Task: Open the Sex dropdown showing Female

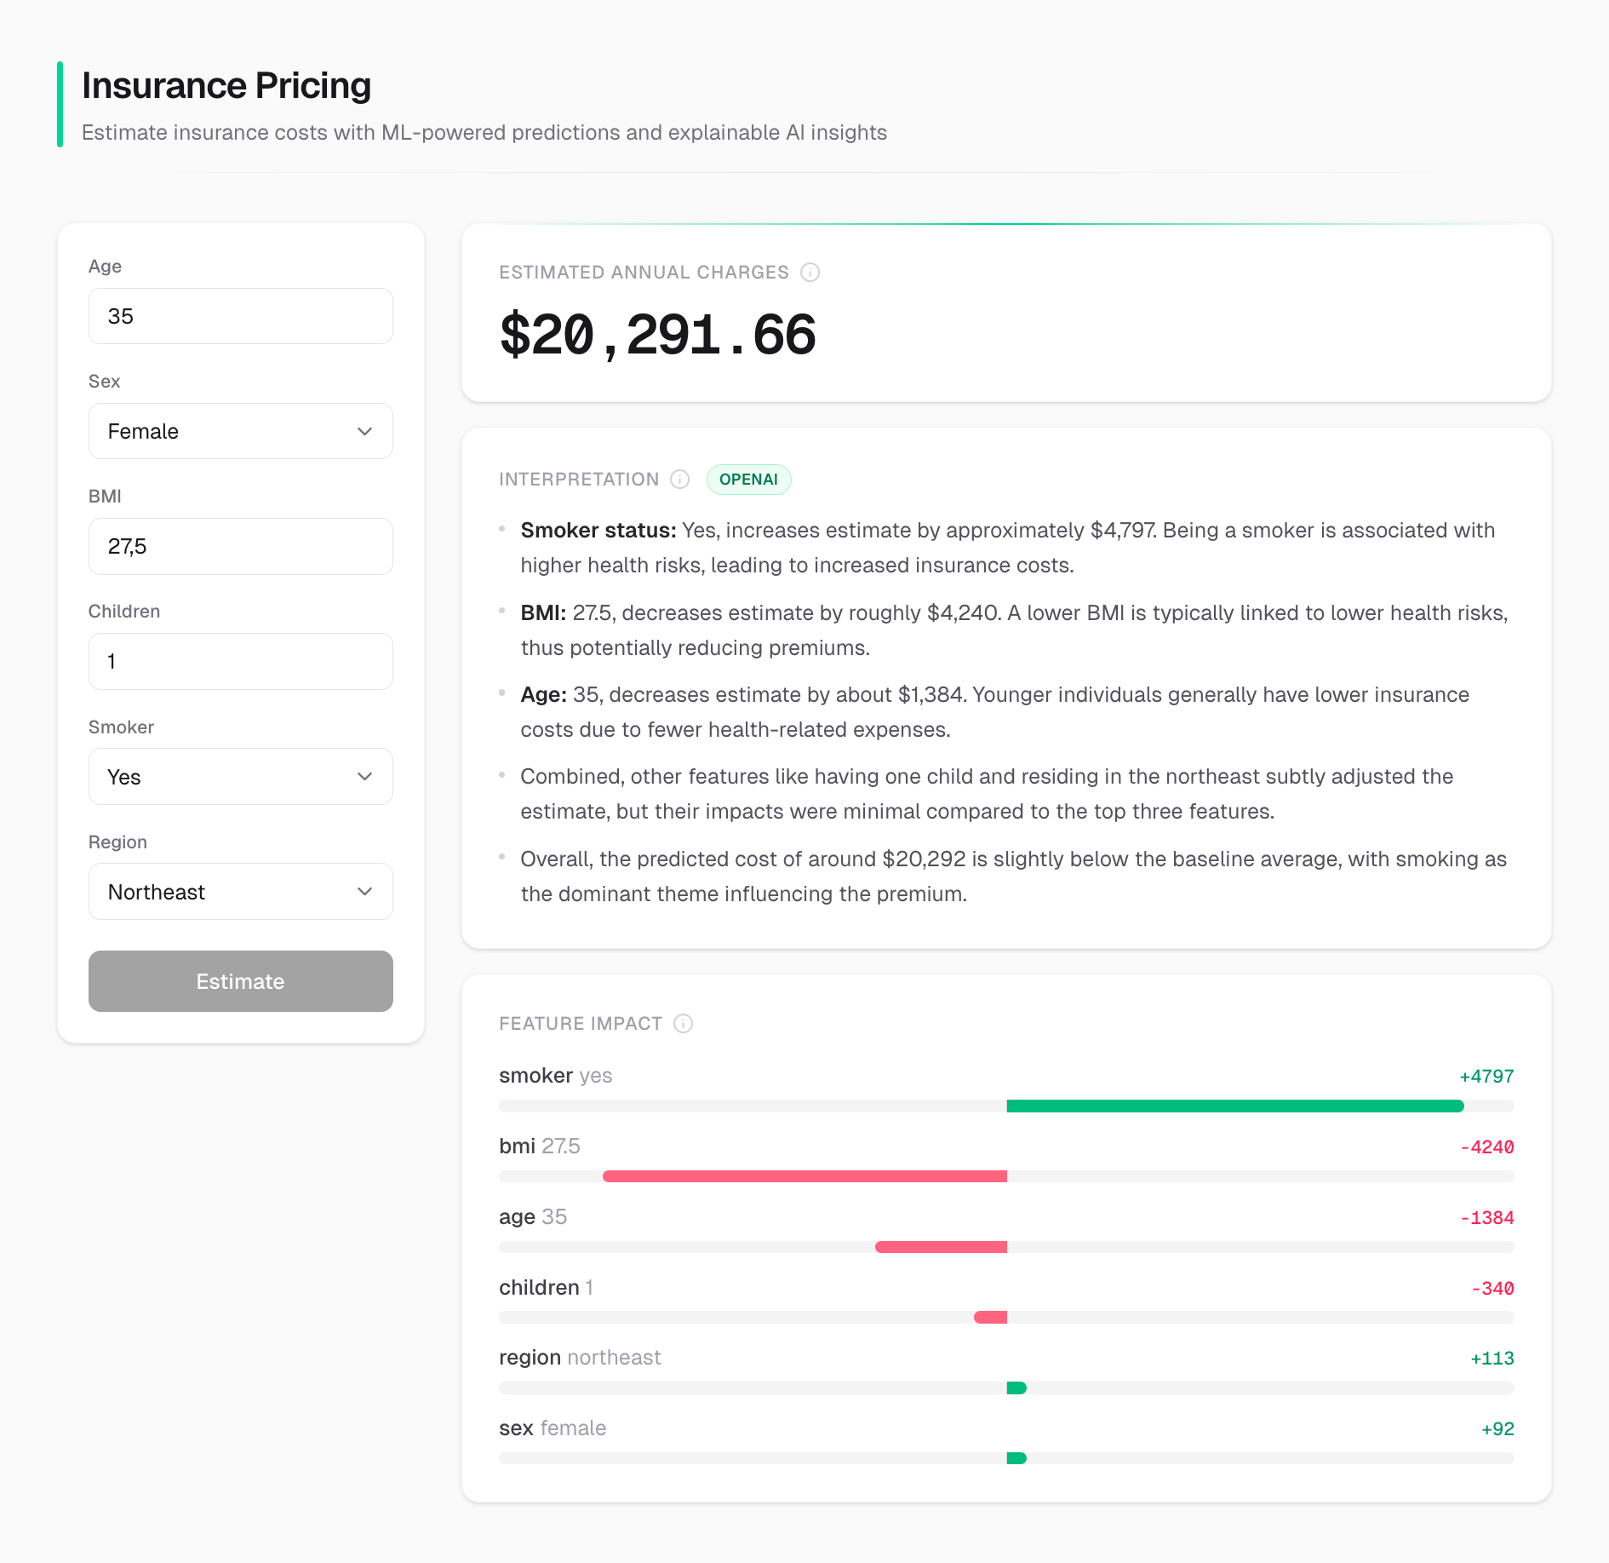Action: pos(240,432)
